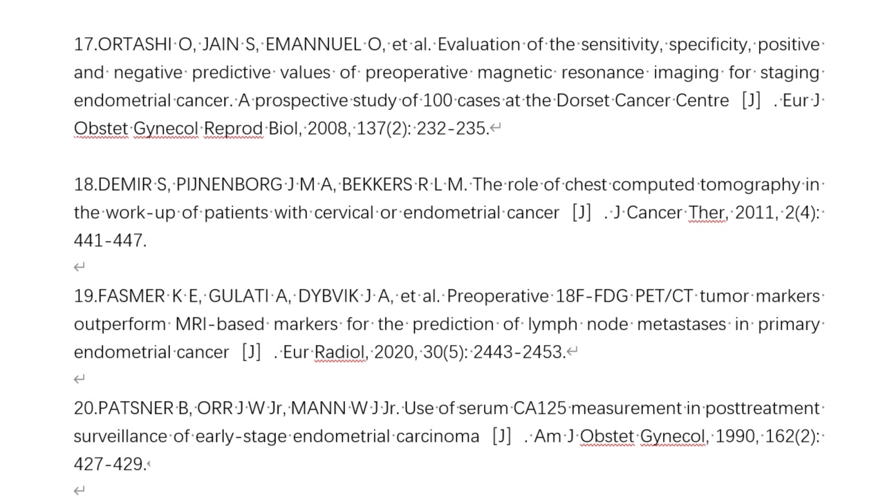Click the empty paragraph mark below reference 18

[80, 267]
